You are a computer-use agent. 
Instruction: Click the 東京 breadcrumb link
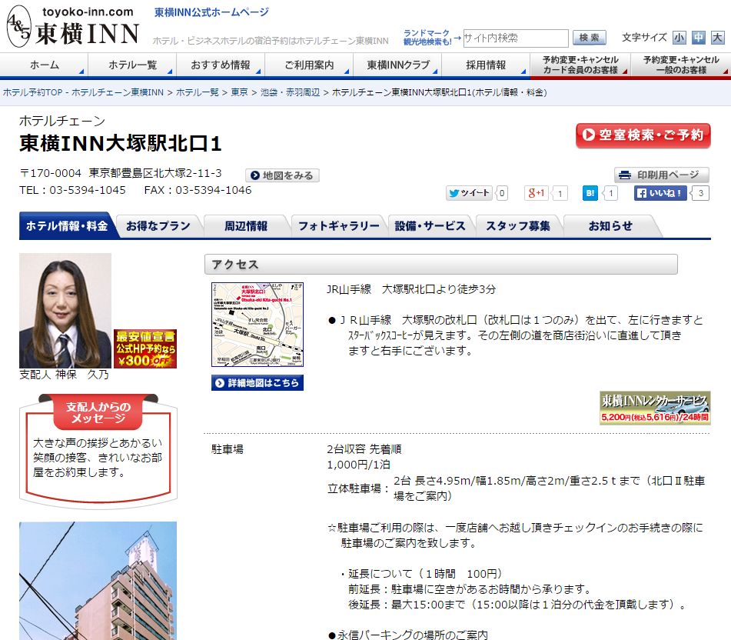point(239,92)
